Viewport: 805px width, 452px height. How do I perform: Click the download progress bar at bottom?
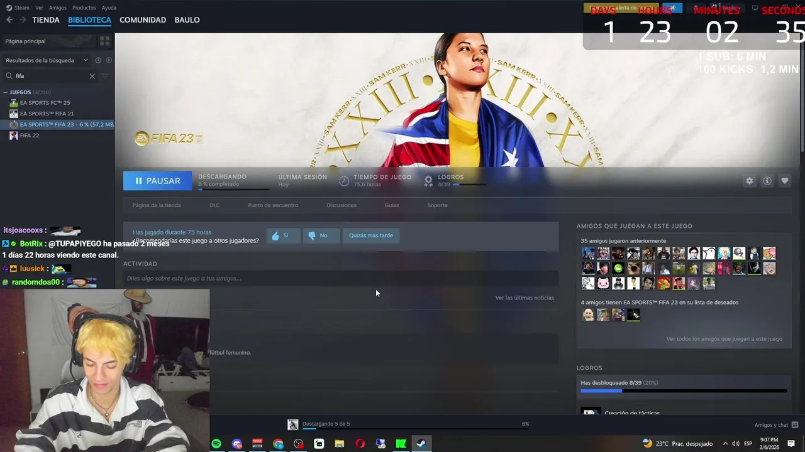(411, 429)
